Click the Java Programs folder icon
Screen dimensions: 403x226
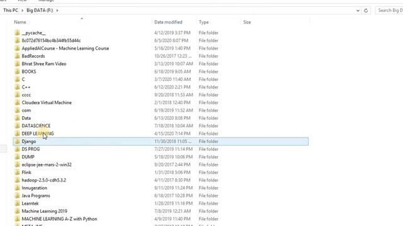(17, 195)
